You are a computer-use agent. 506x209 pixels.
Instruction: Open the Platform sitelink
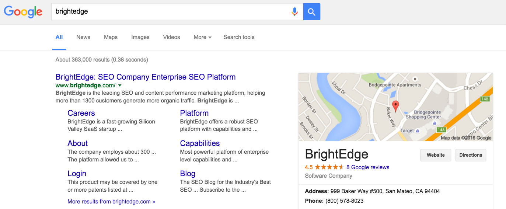tap(194, 113)
